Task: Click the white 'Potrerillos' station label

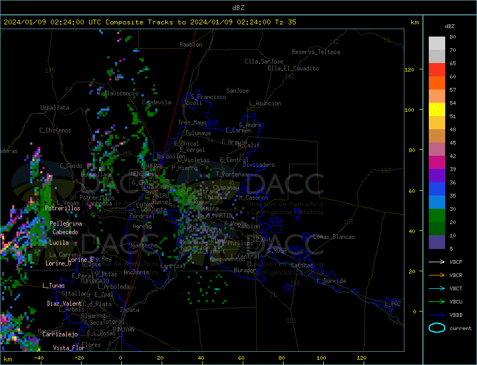Action: 63,208
